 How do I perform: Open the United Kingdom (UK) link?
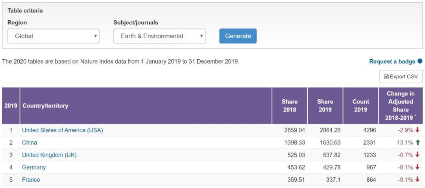tap(49, 155)
